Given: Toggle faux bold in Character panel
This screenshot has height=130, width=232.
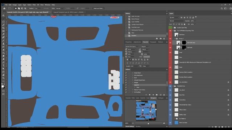Looking at the screenshot, I should (127, 60).
